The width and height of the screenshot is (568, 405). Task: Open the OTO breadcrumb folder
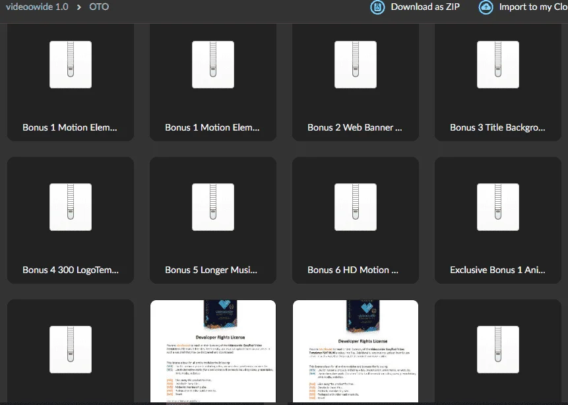click(99, 7)
